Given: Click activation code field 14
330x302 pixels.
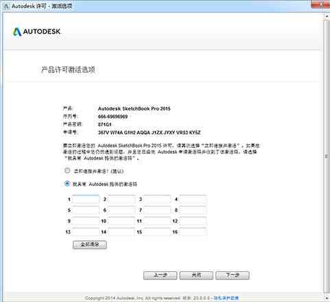Looking at the screenshot, I should (121, 232).
